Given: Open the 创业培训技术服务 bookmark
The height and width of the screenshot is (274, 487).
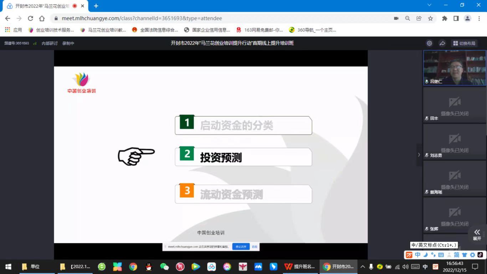Looking at the screenshot, I should (51, 30).
